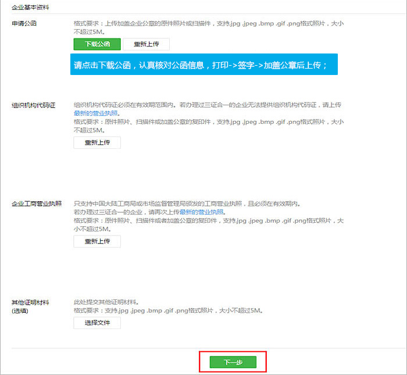Screen dimensions: 407x375
Task: Click the 企业基本资料 section heading
Action: coord(30,7)
